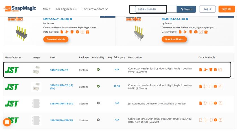Click the datasheet icon in S4B-PH-SM4-TB (LF)(SN) row
237x132 pixels.
(201, 86)
